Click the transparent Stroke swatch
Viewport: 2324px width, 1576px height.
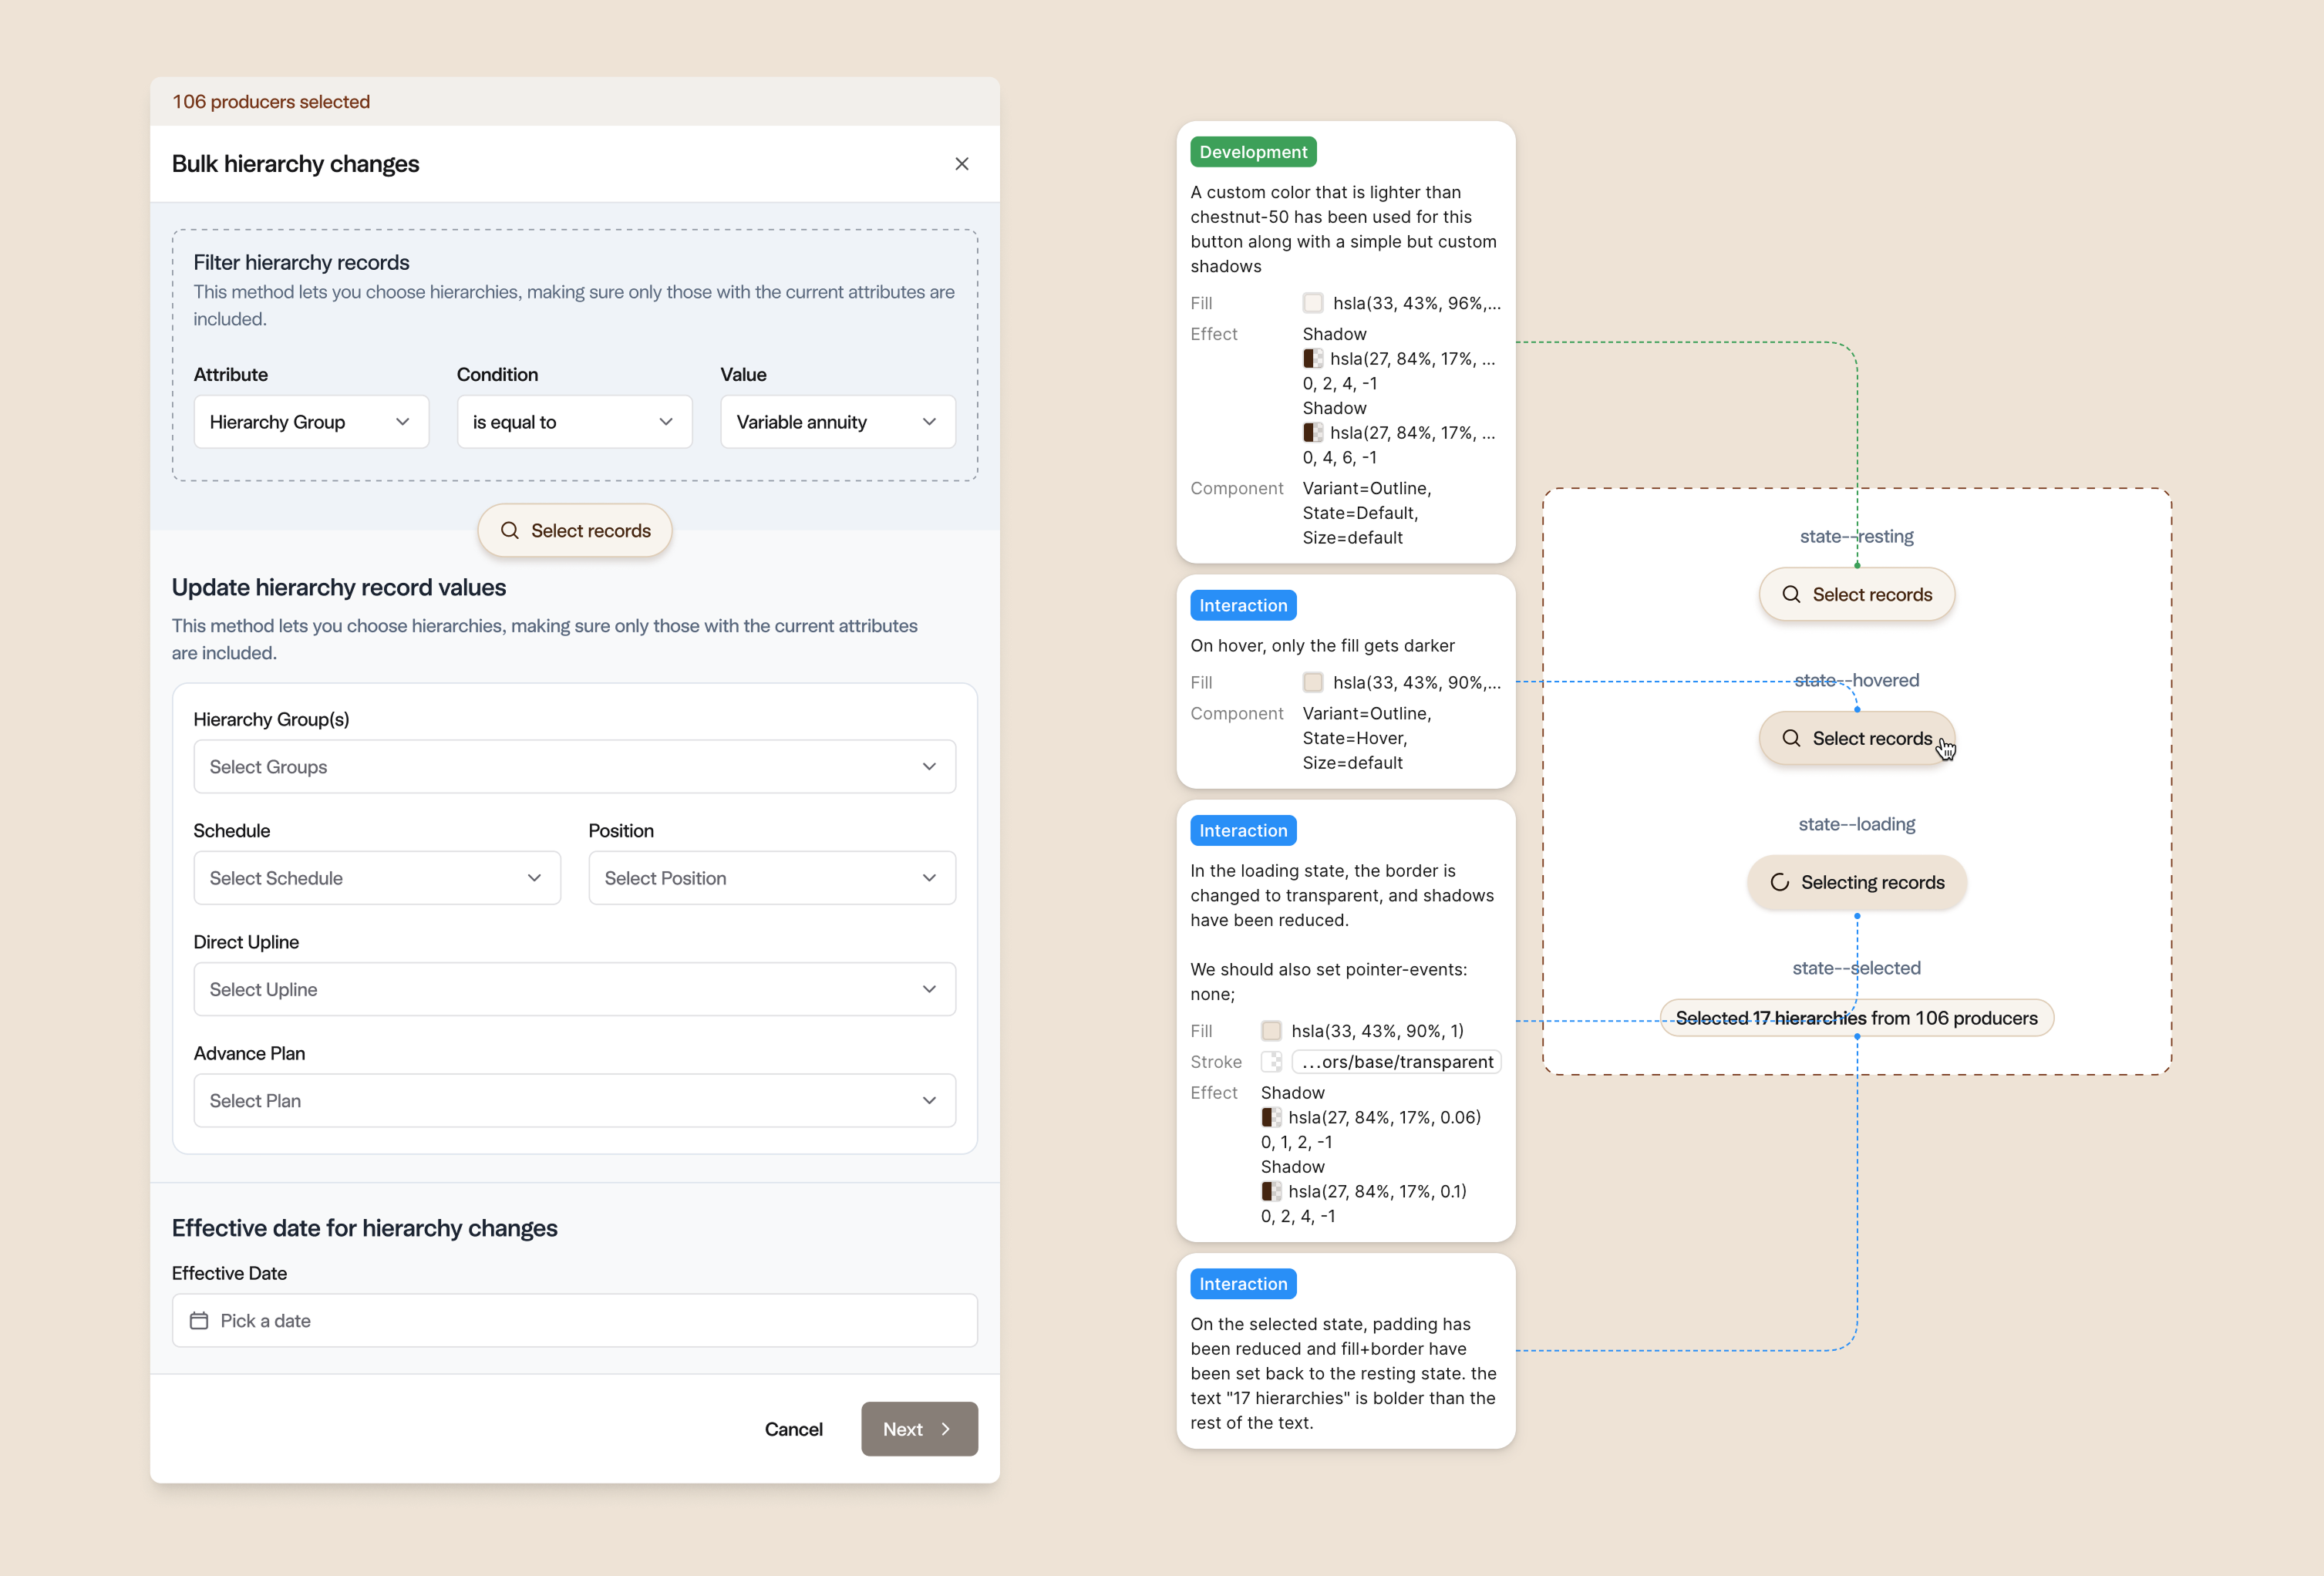1271,1062
